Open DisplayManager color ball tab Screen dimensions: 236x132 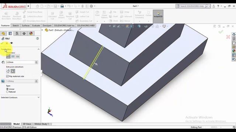coord(31,33)
